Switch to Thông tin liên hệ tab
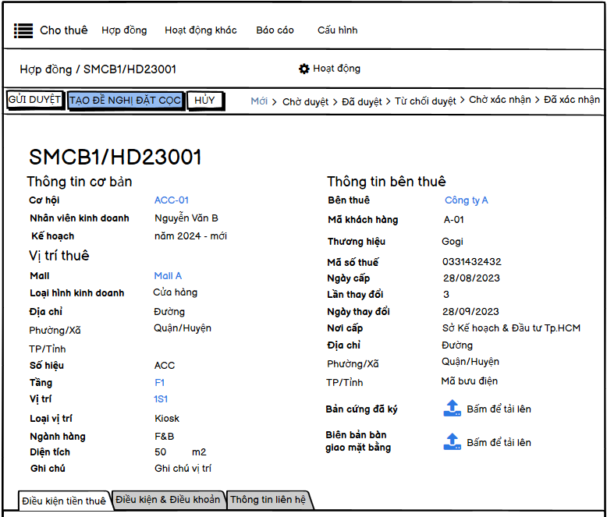607x517 pixels. click(268, 500)
